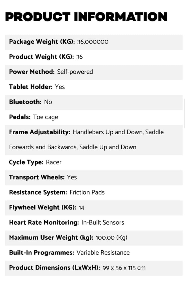Select the Built-In Programmes row
Image resolution: width=185 pixels, height=289 pixels.
(94, 253)
